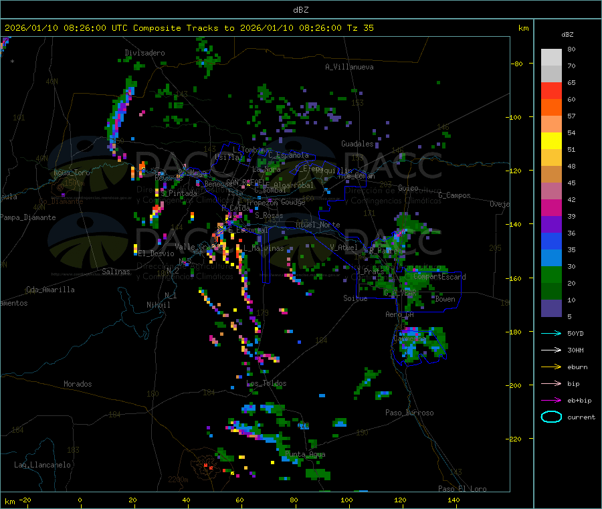Screen dimensions: 602x509
Task: Click the Pampa_Diamante map label
Action: coord(28,217)
